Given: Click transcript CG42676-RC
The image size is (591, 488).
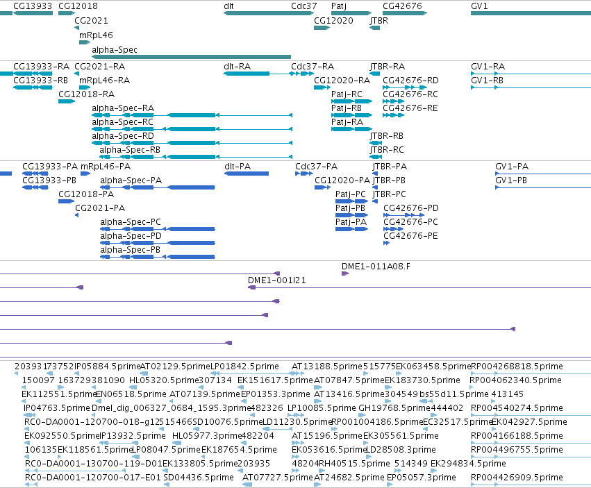Looking at the screenshot, I should (393, 101).
